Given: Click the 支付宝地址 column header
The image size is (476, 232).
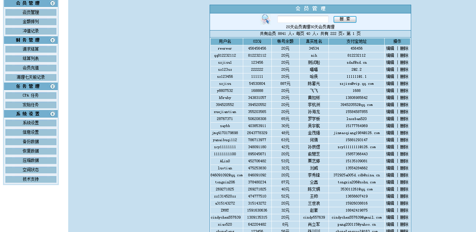Looking at the screenshot, I should [x=357, y=42].
